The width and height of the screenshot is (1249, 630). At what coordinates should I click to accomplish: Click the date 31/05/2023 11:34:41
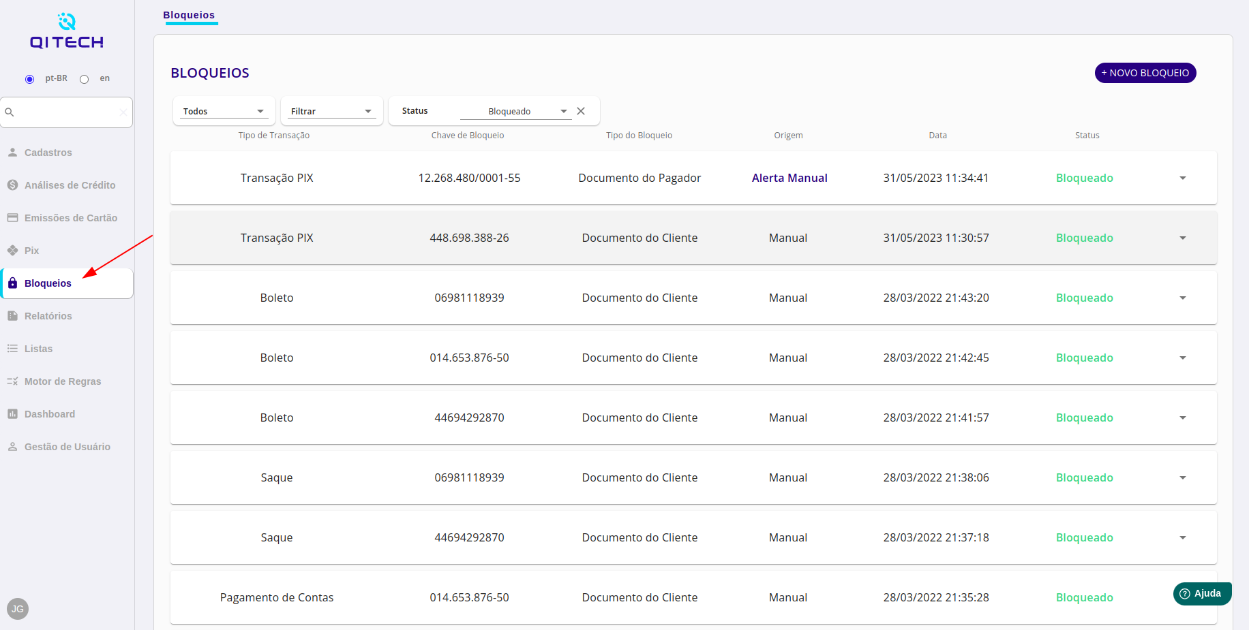[936, 178]
